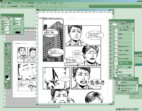The height and width of the screenshot is (111, 142).
Task: Hide the 先輩はっ text layer
Action: click(110, 34)
